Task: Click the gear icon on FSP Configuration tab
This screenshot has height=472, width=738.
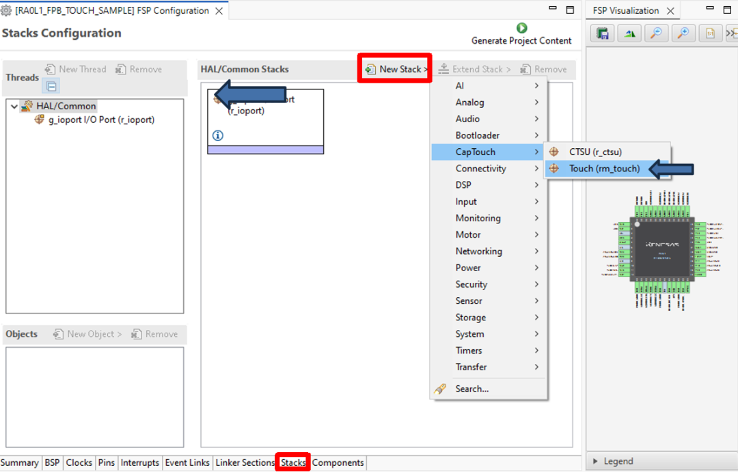Action: (6, 10)
